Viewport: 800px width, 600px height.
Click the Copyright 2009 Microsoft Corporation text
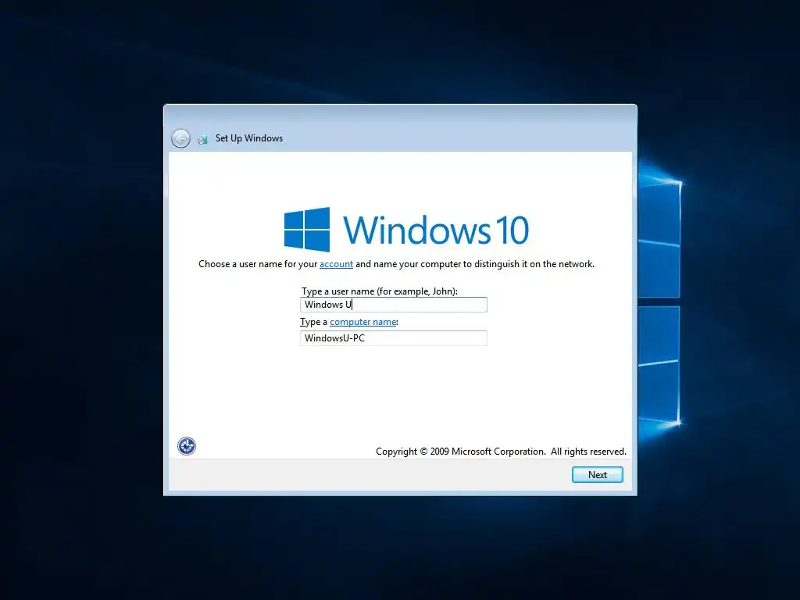(x=501, y=452)
